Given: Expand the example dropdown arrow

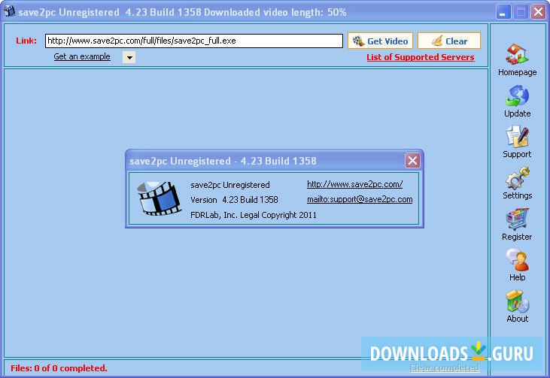Looking at the screenshot, I should [129, 57].
